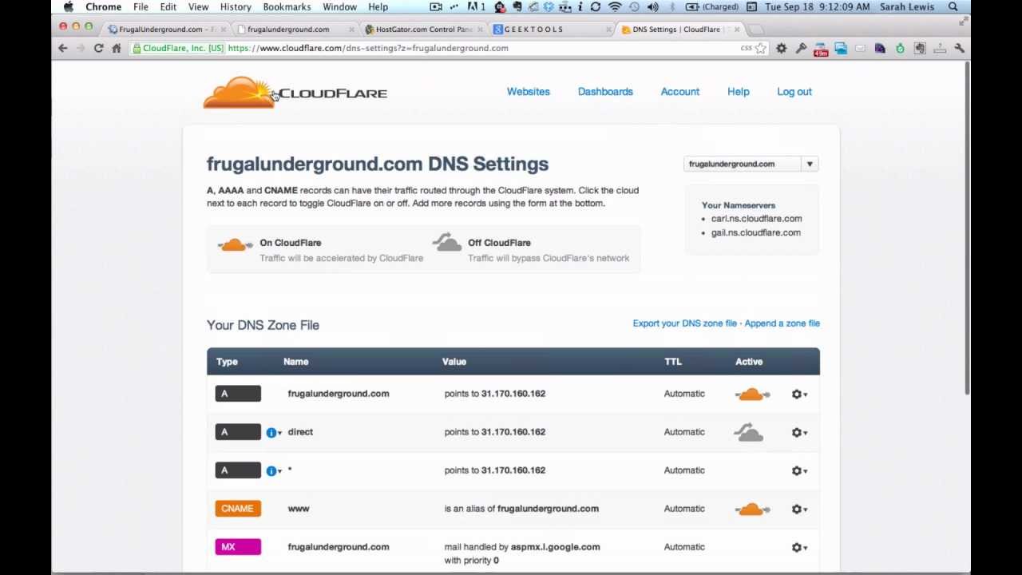1022x575 pixels.
Task: Switch to the HostGator.com Control Panel tab
Action: point(423,30)
